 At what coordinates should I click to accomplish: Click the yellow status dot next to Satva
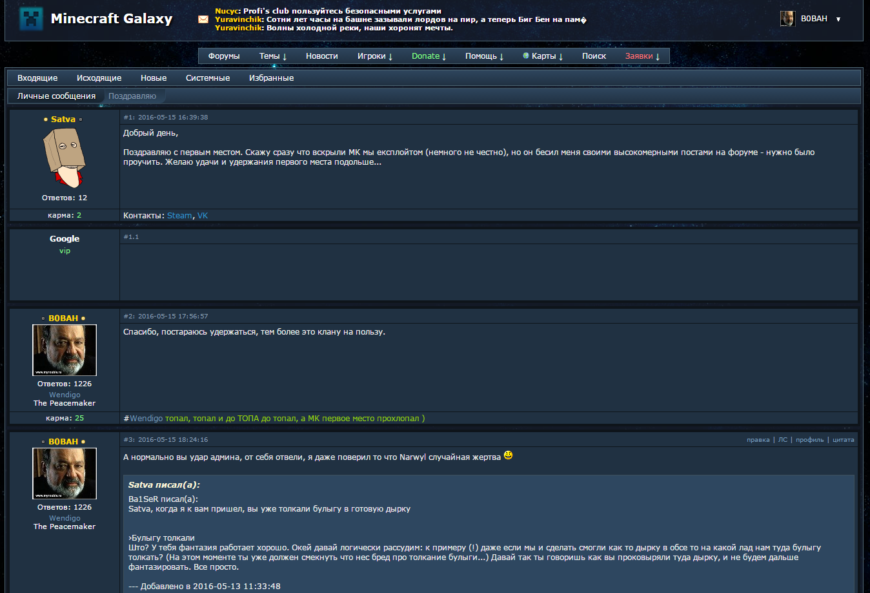point(45,120)
